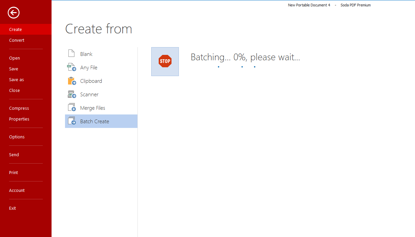
Task: Click the Scanner icon
Action: (x=72, y=94)
